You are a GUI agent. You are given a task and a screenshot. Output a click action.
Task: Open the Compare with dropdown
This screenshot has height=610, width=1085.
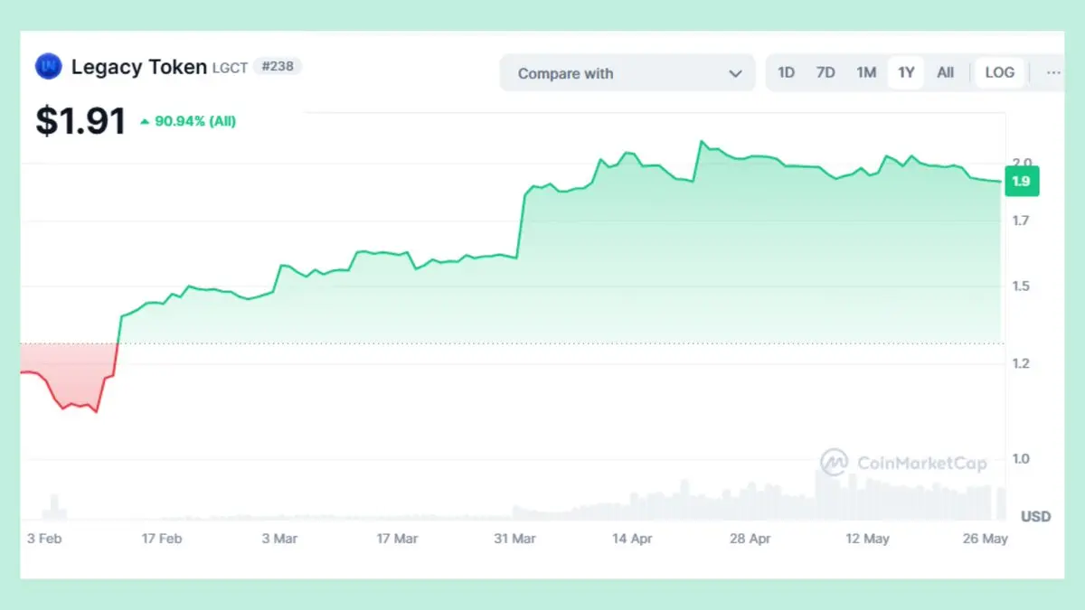(x=627, y=73)
